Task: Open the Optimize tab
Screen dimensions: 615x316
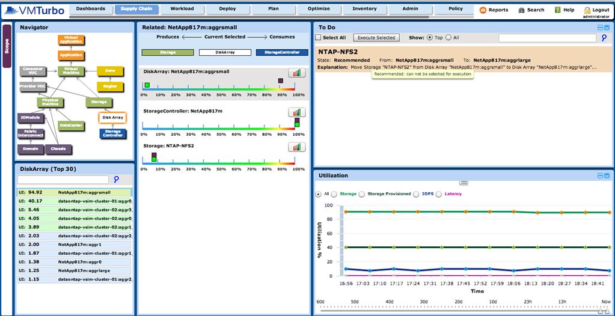Action: tap(319, 9)
